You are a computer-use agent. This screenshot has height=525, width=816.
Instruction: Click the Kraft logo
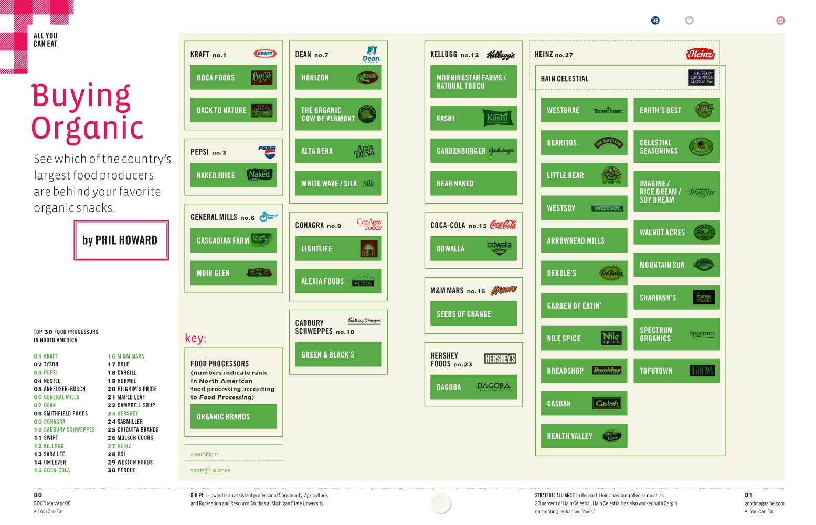[265, 54]
